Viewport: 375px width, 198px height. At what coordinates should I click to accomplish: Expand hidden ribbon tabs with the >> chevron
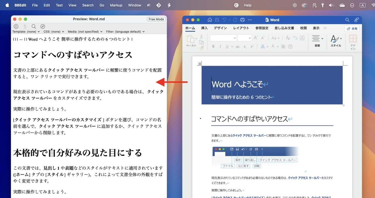click(x=325, y=28)
